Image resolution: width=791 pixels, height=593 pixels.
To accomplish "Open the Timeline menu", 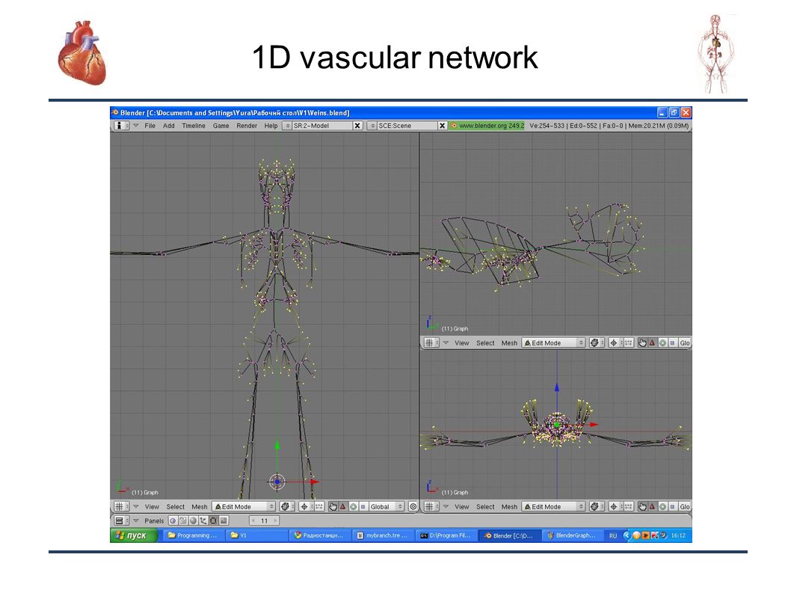I will point(194,126).
